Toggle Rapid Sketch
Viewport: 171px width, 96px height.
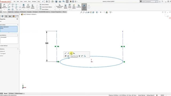click(74, 6)
